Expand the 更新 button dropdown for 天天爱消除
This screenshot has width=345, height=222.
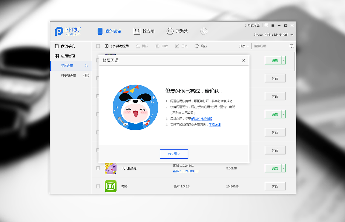coord(283,168)
